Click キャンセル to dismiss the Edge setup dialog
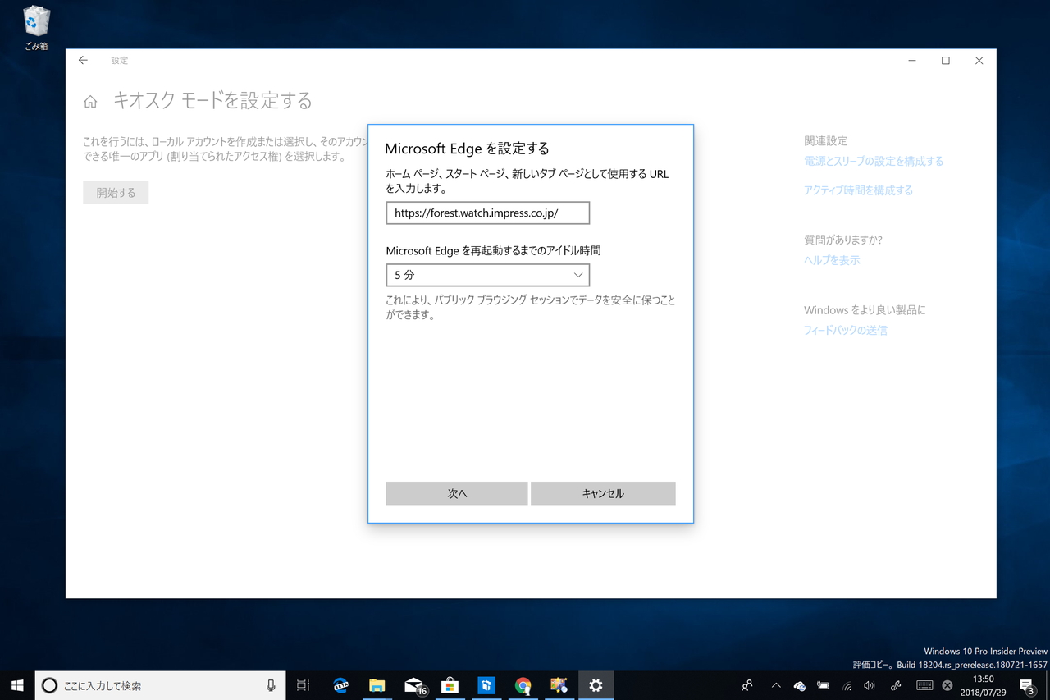This screenshot has height=700, width=1050. 603,492
